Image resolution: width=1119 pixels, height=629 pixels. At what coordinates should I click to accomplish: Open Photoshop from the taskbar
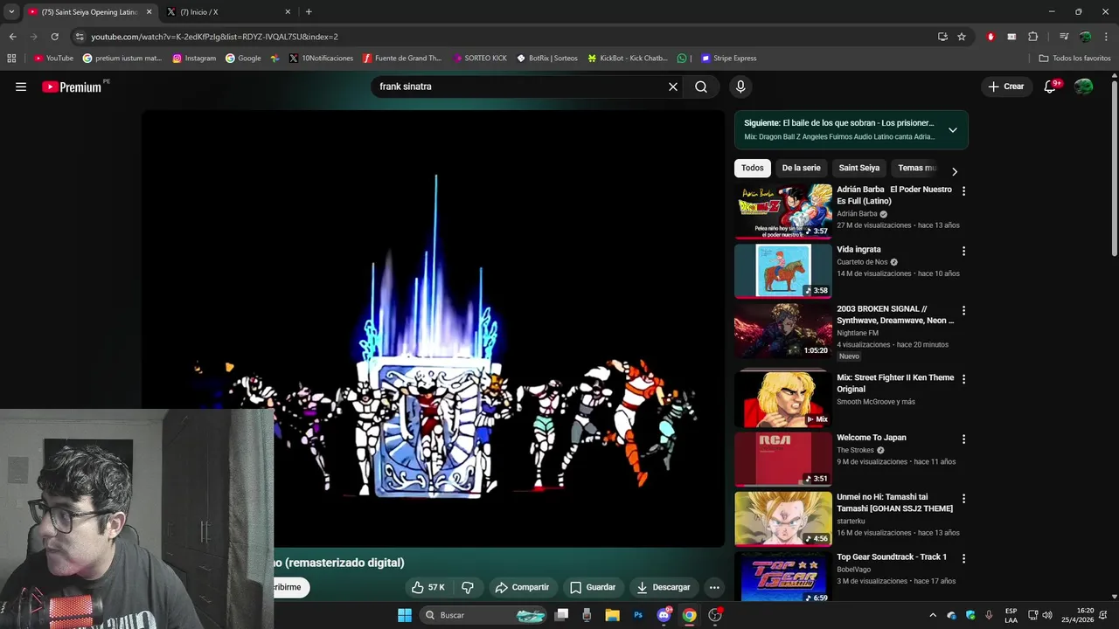(x=638, y=615)
